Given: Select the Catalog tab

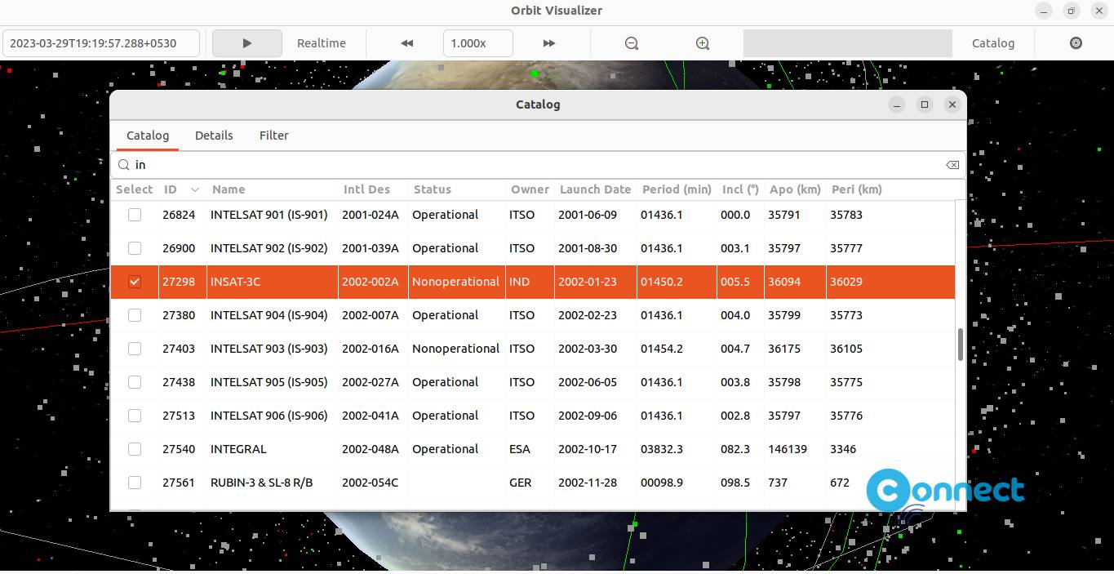Looking at the screenshot, I should point(148,136).
